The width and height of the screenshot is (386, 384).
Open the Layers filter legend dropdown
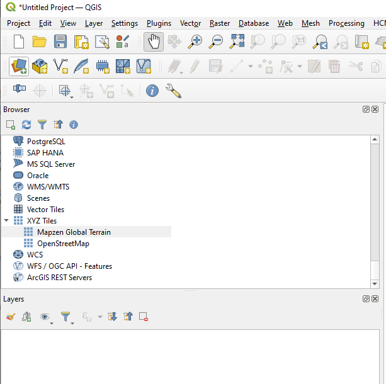tap(65, 317)
